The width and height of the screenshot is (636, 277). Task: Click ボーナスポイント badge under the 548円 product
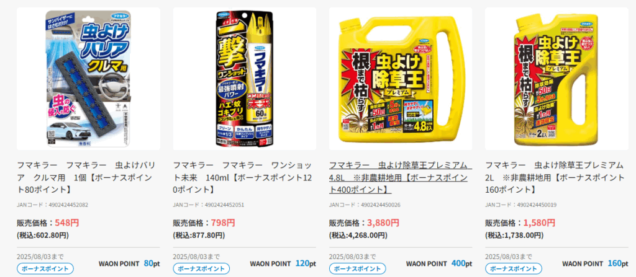(45, 268)
